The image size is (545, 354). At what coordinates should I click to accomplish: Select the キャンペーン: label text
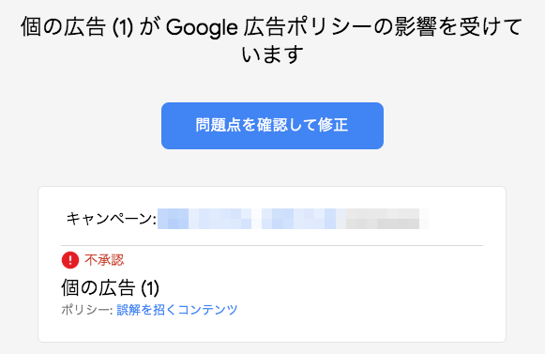[111, 219]
